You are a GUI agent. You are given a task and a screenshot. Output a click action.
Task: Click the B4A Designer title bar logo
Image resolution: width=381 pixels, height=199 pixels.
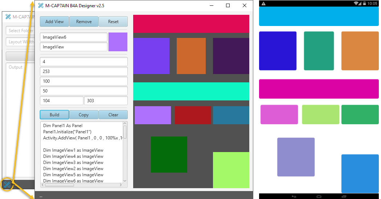click(41, 5)
